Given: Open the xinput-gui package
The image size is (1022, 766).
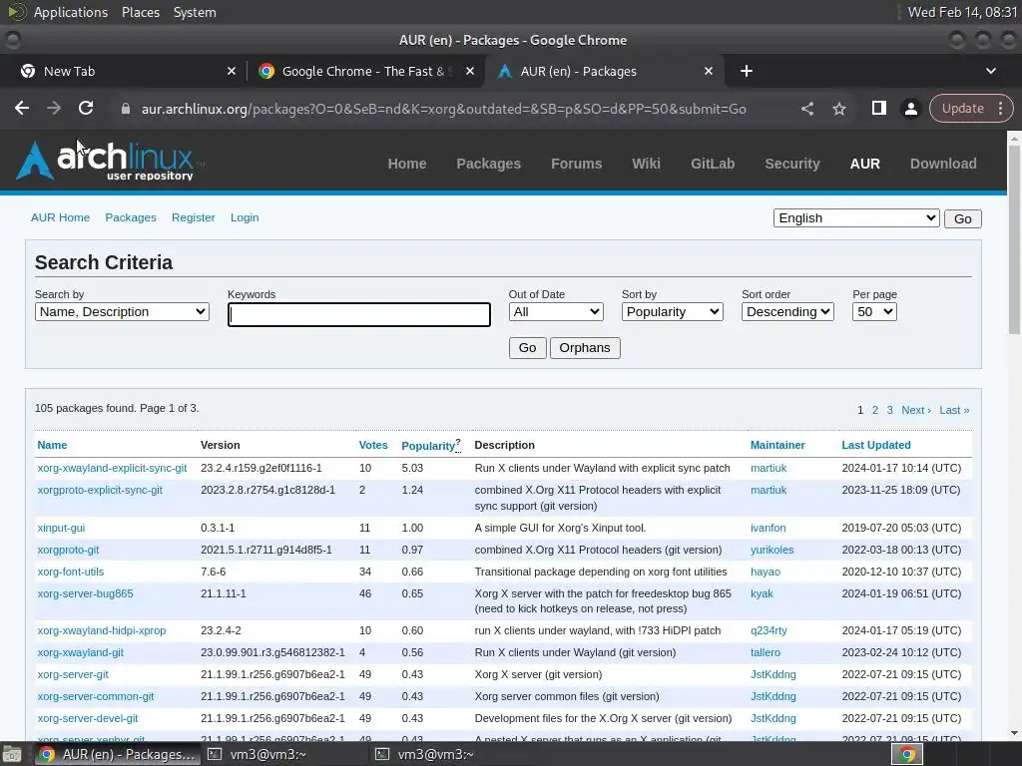Looking at the screenshot, I should tap(61, 528).
